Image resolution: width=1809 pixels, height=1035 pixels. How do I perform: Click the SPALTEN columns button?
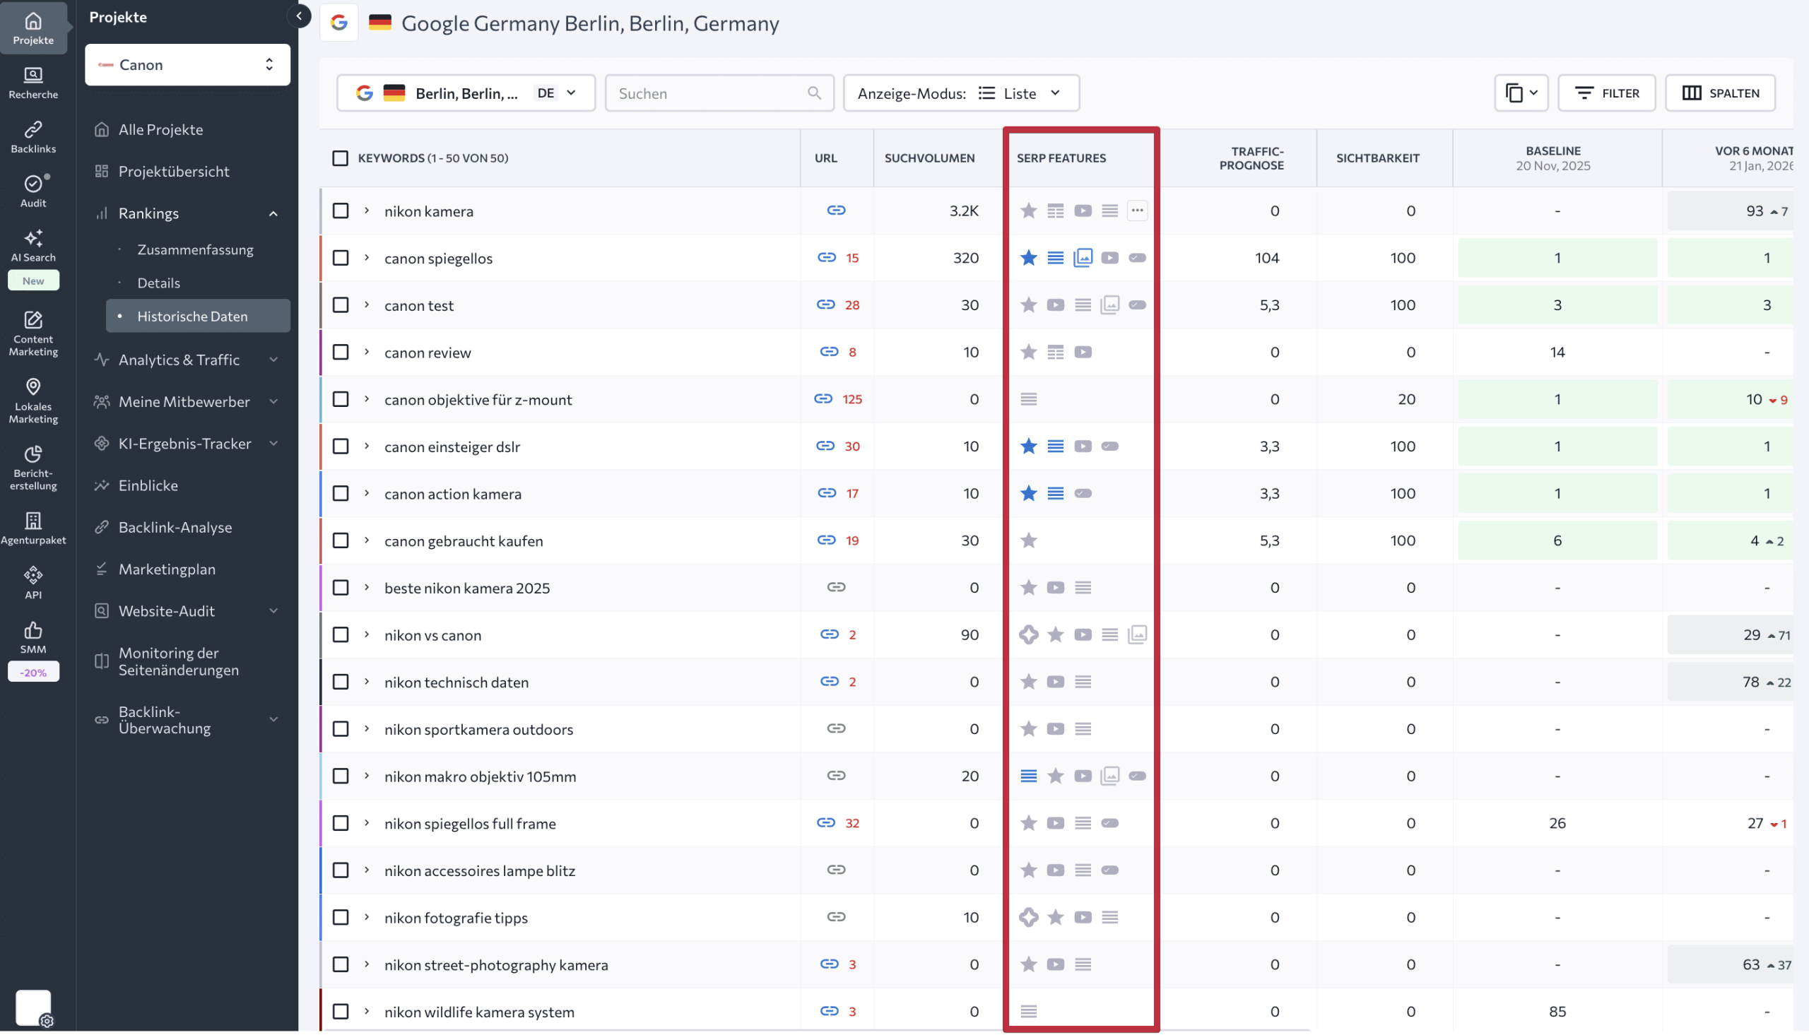[1720, 93]
